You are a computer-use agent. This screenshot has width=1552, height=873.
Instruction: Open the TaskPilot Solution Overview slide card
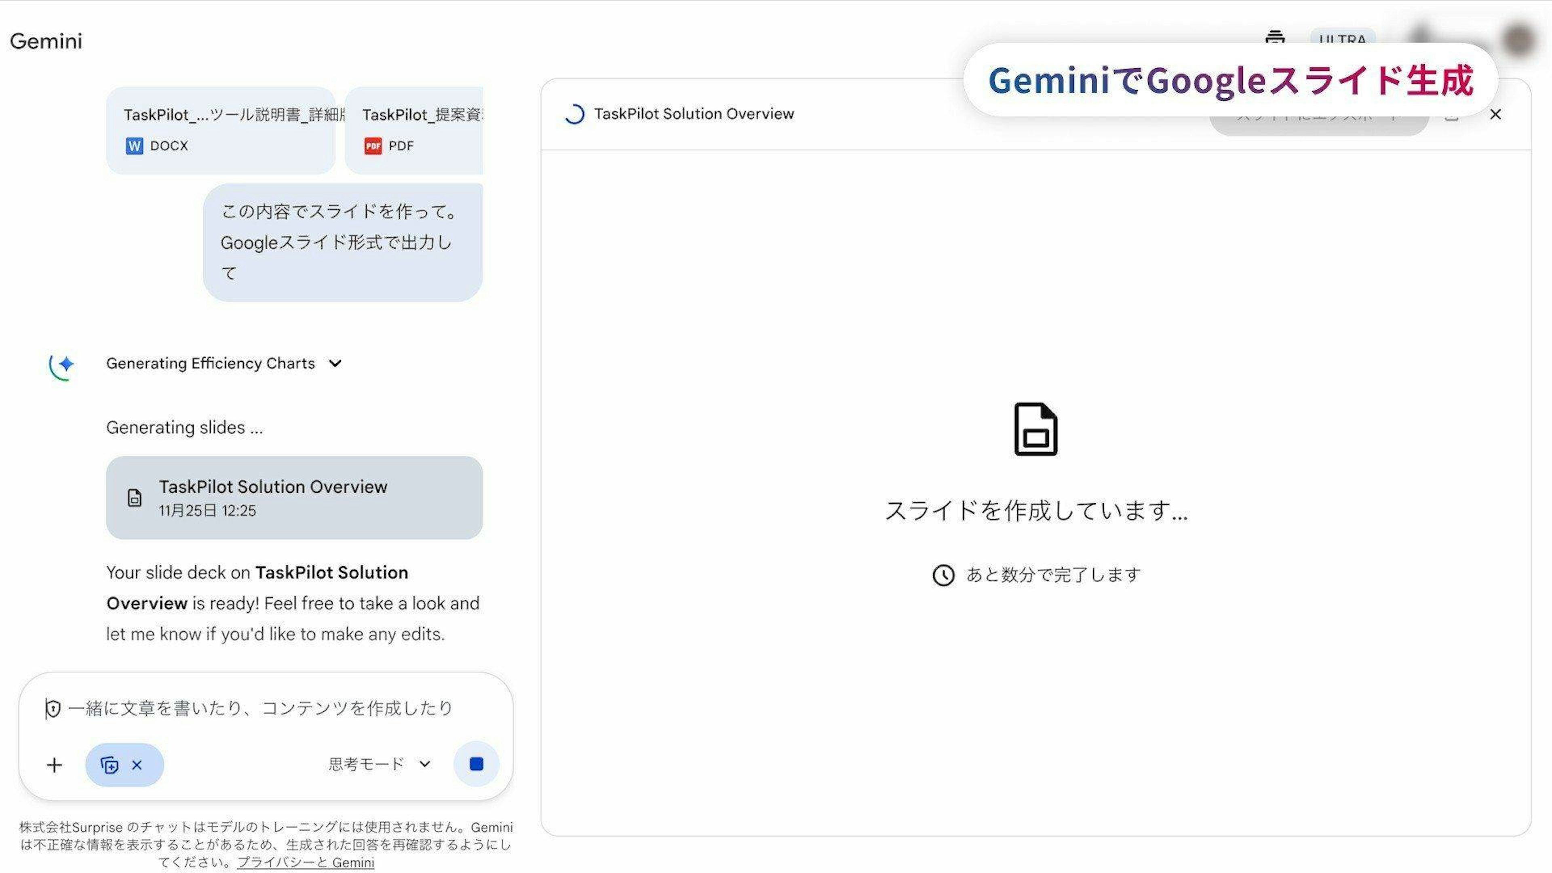point(294,498)
